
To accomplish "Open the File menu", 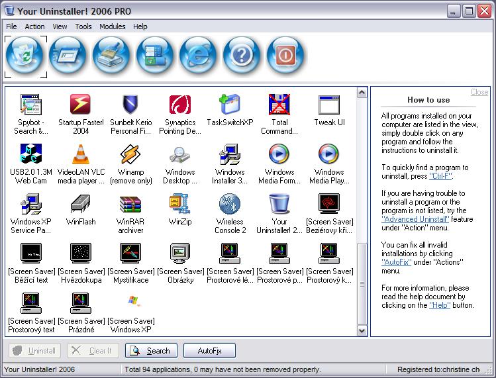I will click(11, 26).
